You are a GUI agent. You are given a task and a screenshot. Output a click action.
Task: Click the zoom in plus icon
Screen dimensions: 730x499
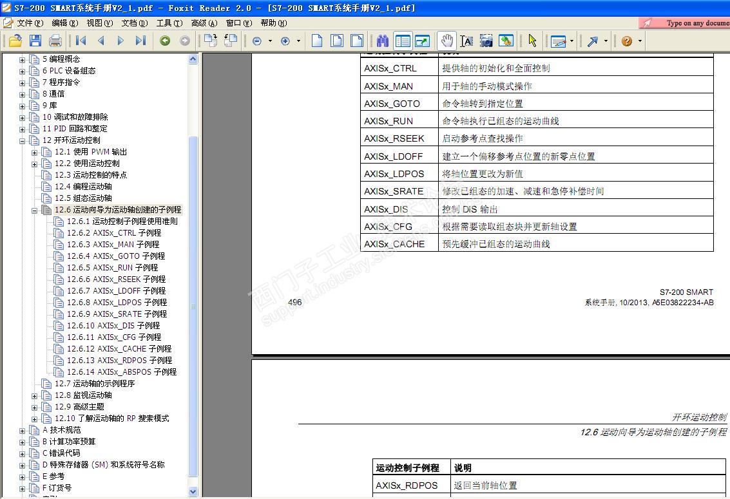pos(285,41)
